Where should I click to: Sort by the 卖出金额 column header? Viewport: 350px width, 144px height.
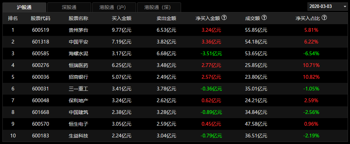(167, 18)
